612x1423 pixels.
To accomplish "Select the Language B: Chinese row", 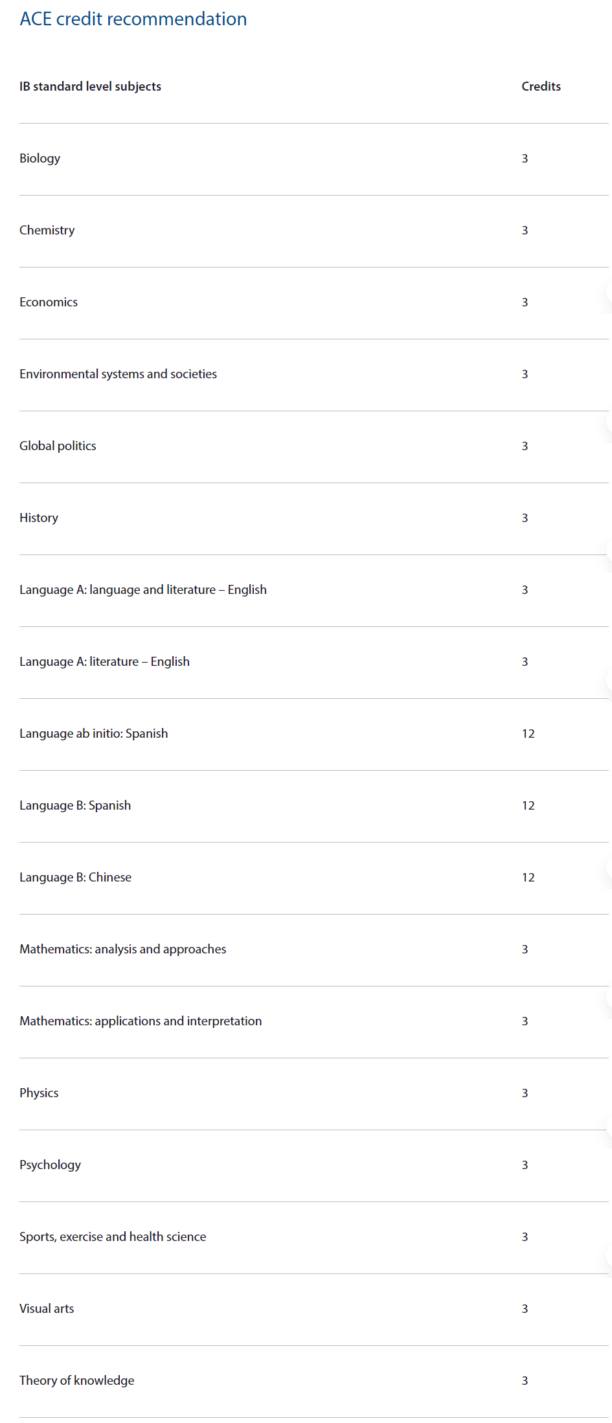I will pos(314,878).
